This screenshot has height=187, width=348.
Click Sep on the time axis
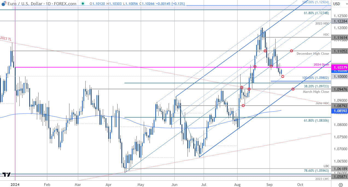[270, 185]
